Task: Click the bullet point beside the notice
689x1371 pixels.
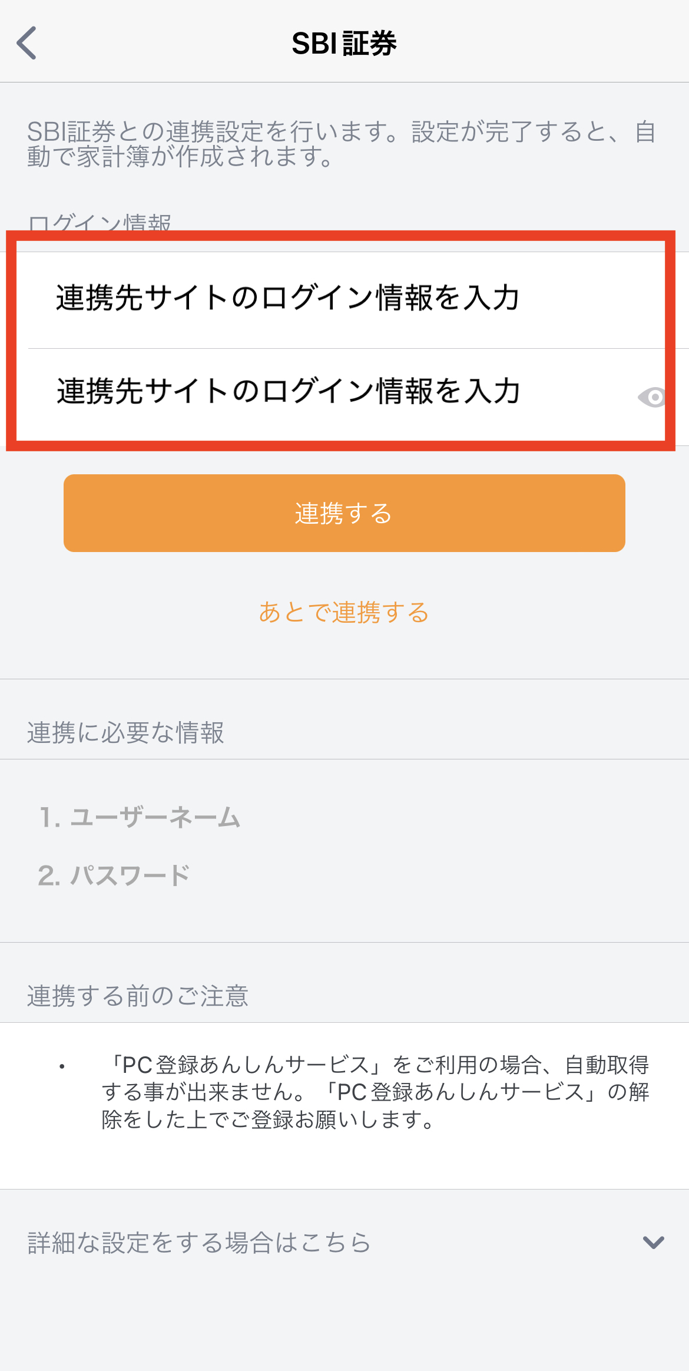Action: tap(62, 1066)
